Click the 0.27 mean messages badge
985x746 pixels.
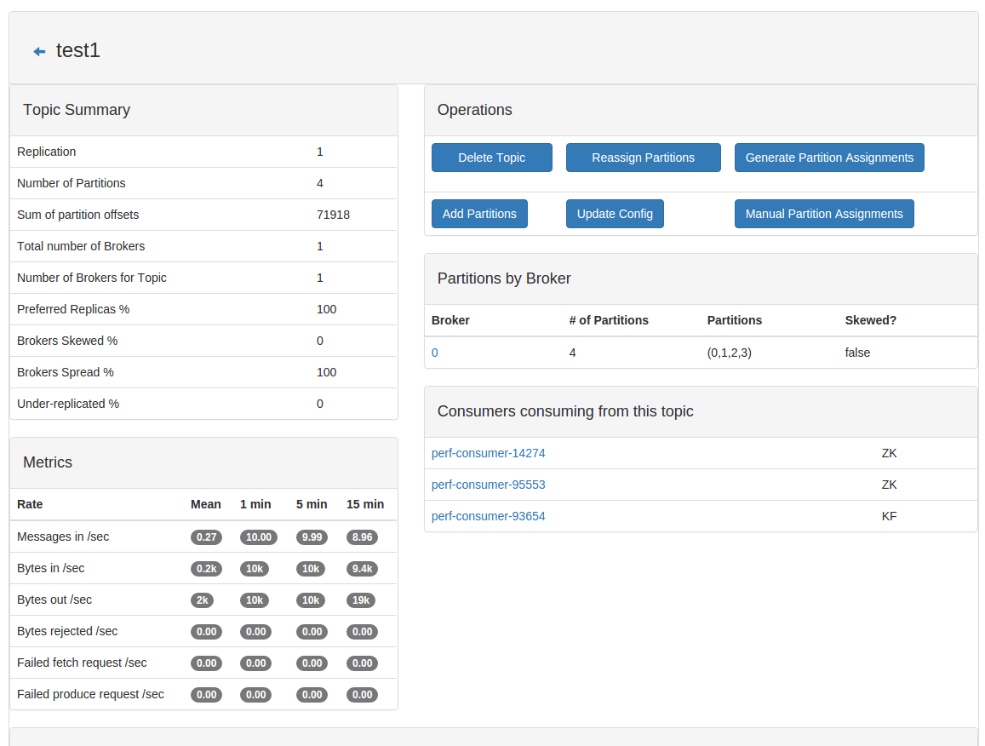coord(206,537)
